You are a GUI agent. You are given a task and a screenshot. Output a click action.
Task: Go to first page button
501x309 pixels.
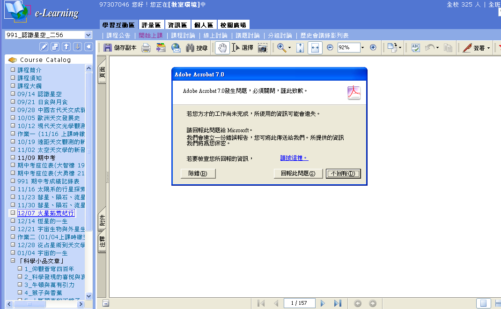pyautogui.click(x=261, y=303)
